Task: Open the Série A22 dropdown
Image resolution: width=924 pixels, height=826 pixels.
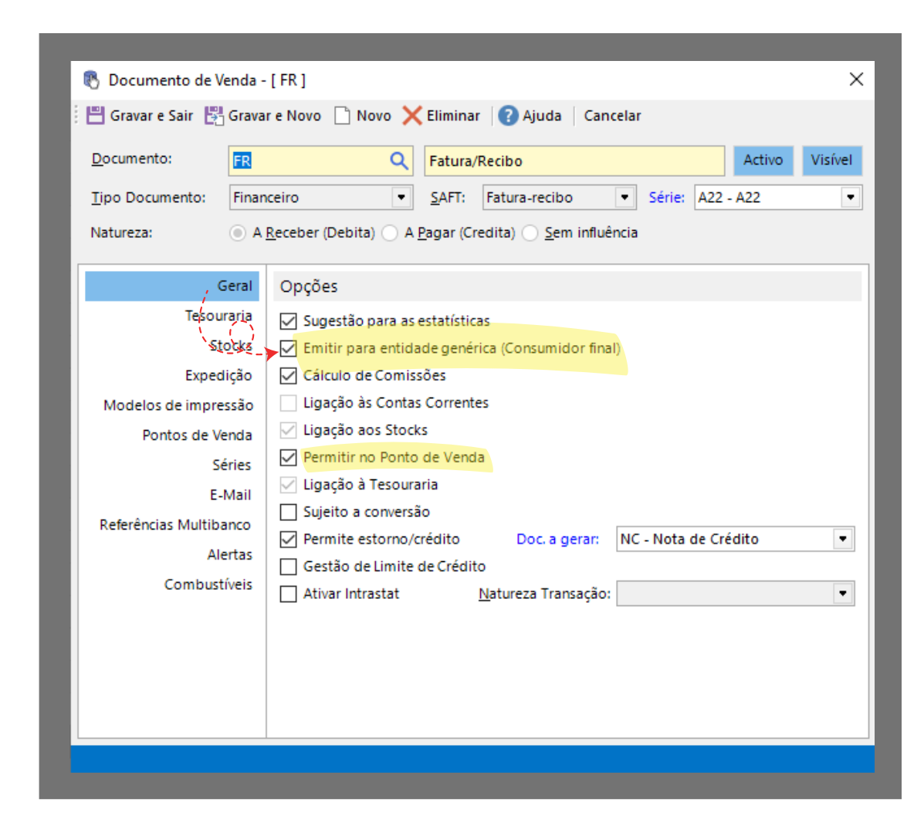Action: (851, 198)
